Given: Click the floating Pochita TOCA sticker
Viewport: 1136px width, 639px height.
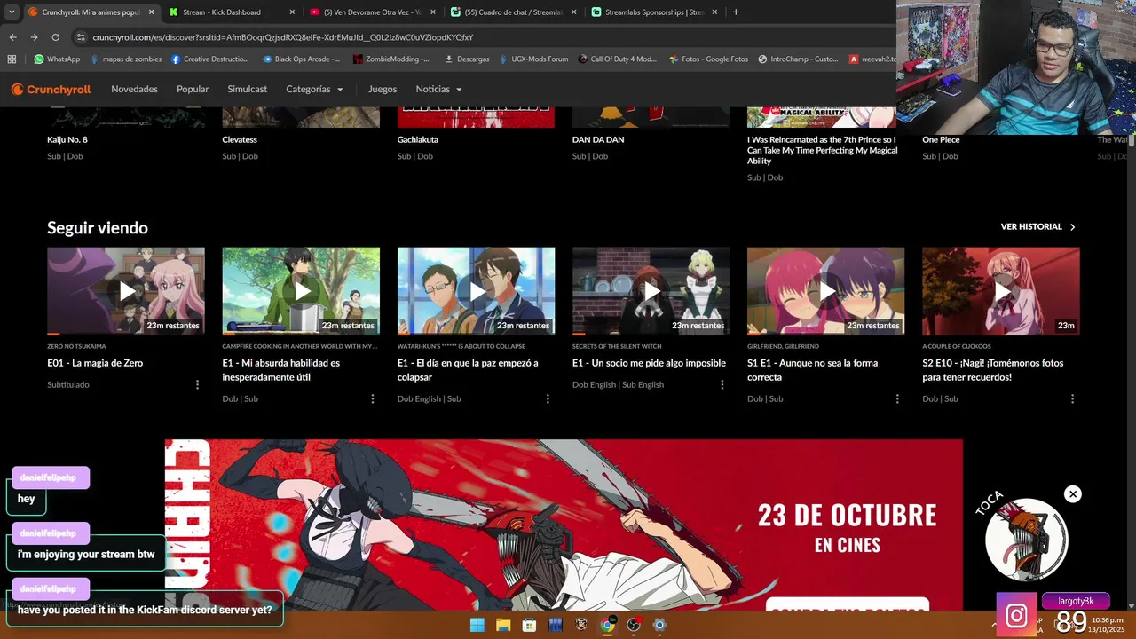Looking at the screenshot, I should (1027, 539).
